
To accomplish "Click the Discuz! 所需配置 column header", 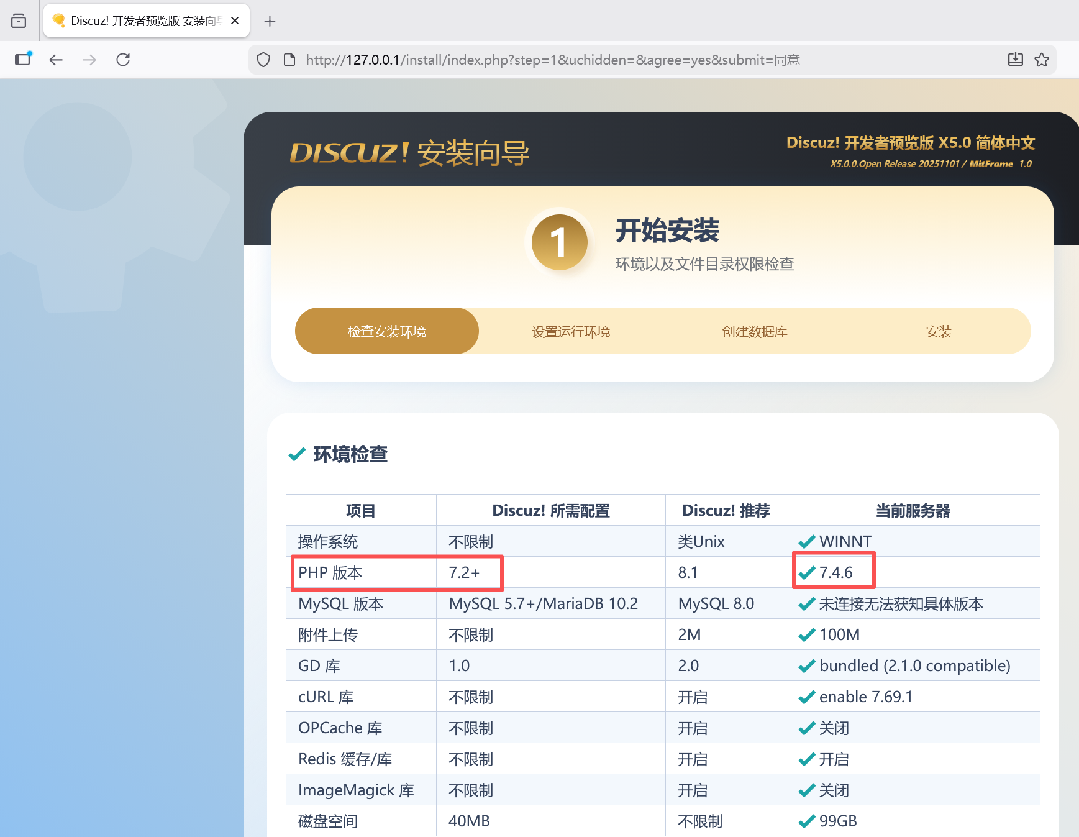I will coord(551,510).
